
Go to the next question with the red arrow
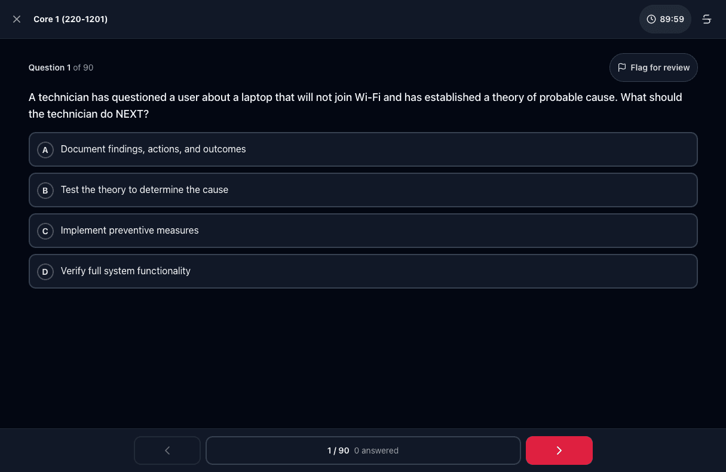pos(559,450)
